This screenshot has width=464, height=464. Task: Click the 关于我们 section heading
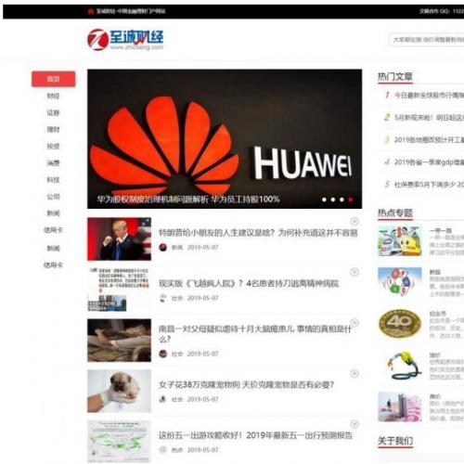point(395,441)
